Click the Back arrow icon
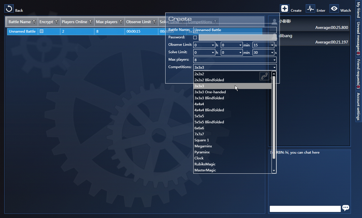 tap(9, 9)
